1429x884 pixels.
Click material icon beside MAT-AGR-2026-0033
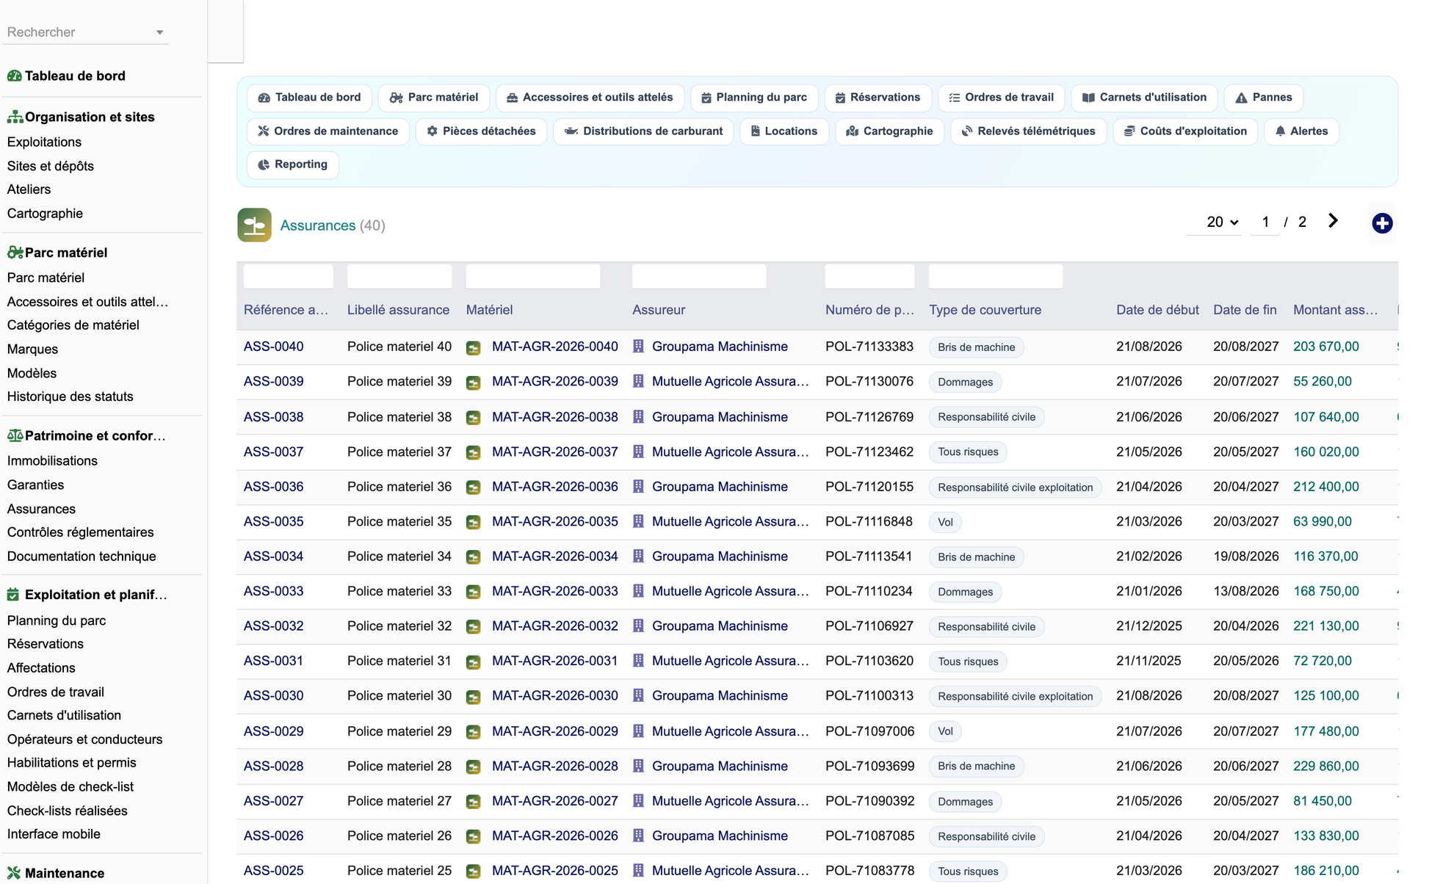pyautogui.click(x=474, y=592)
